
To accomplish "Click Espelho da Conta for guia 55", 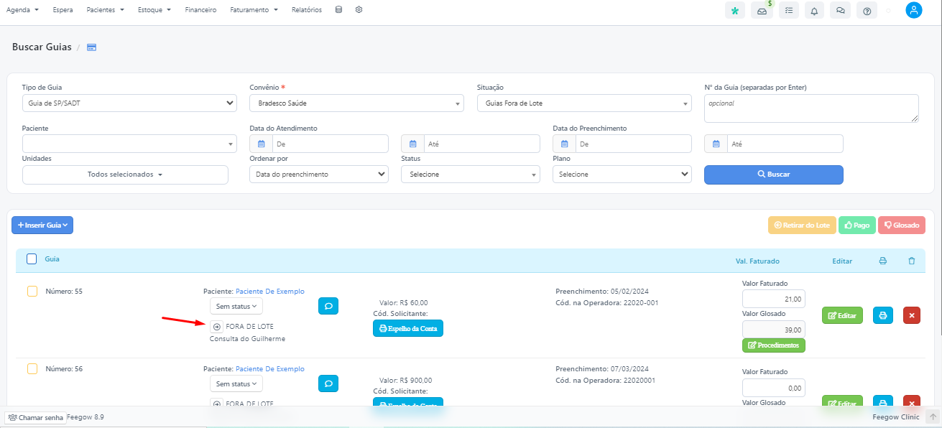I will tap(408, 328).
